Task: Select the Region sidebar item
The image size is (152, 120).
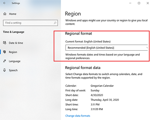Action: tap(13, 52)
